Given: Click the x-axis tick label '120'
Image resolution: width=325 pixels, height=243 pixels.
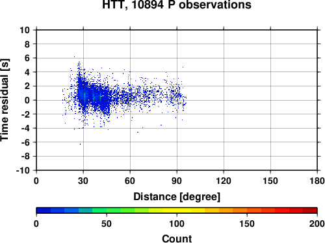Looking at the screenshot, I should click(x=224, y=181).
